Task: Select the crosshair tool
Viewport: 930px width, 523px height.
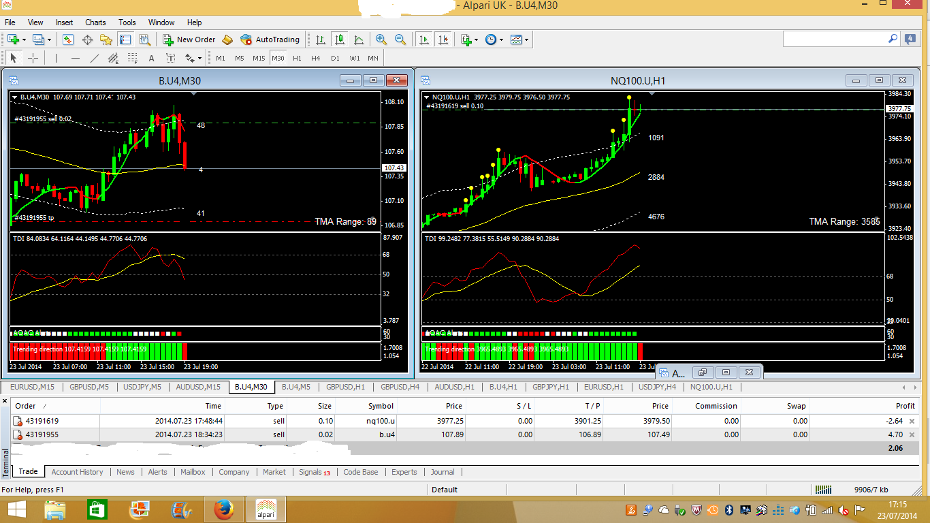Action: click(x=33, y=58)
